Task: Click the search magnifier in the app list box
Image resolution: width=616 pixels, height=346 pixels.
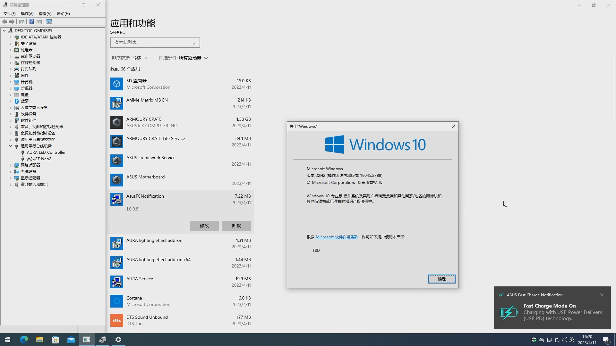Action: [195, 42]
